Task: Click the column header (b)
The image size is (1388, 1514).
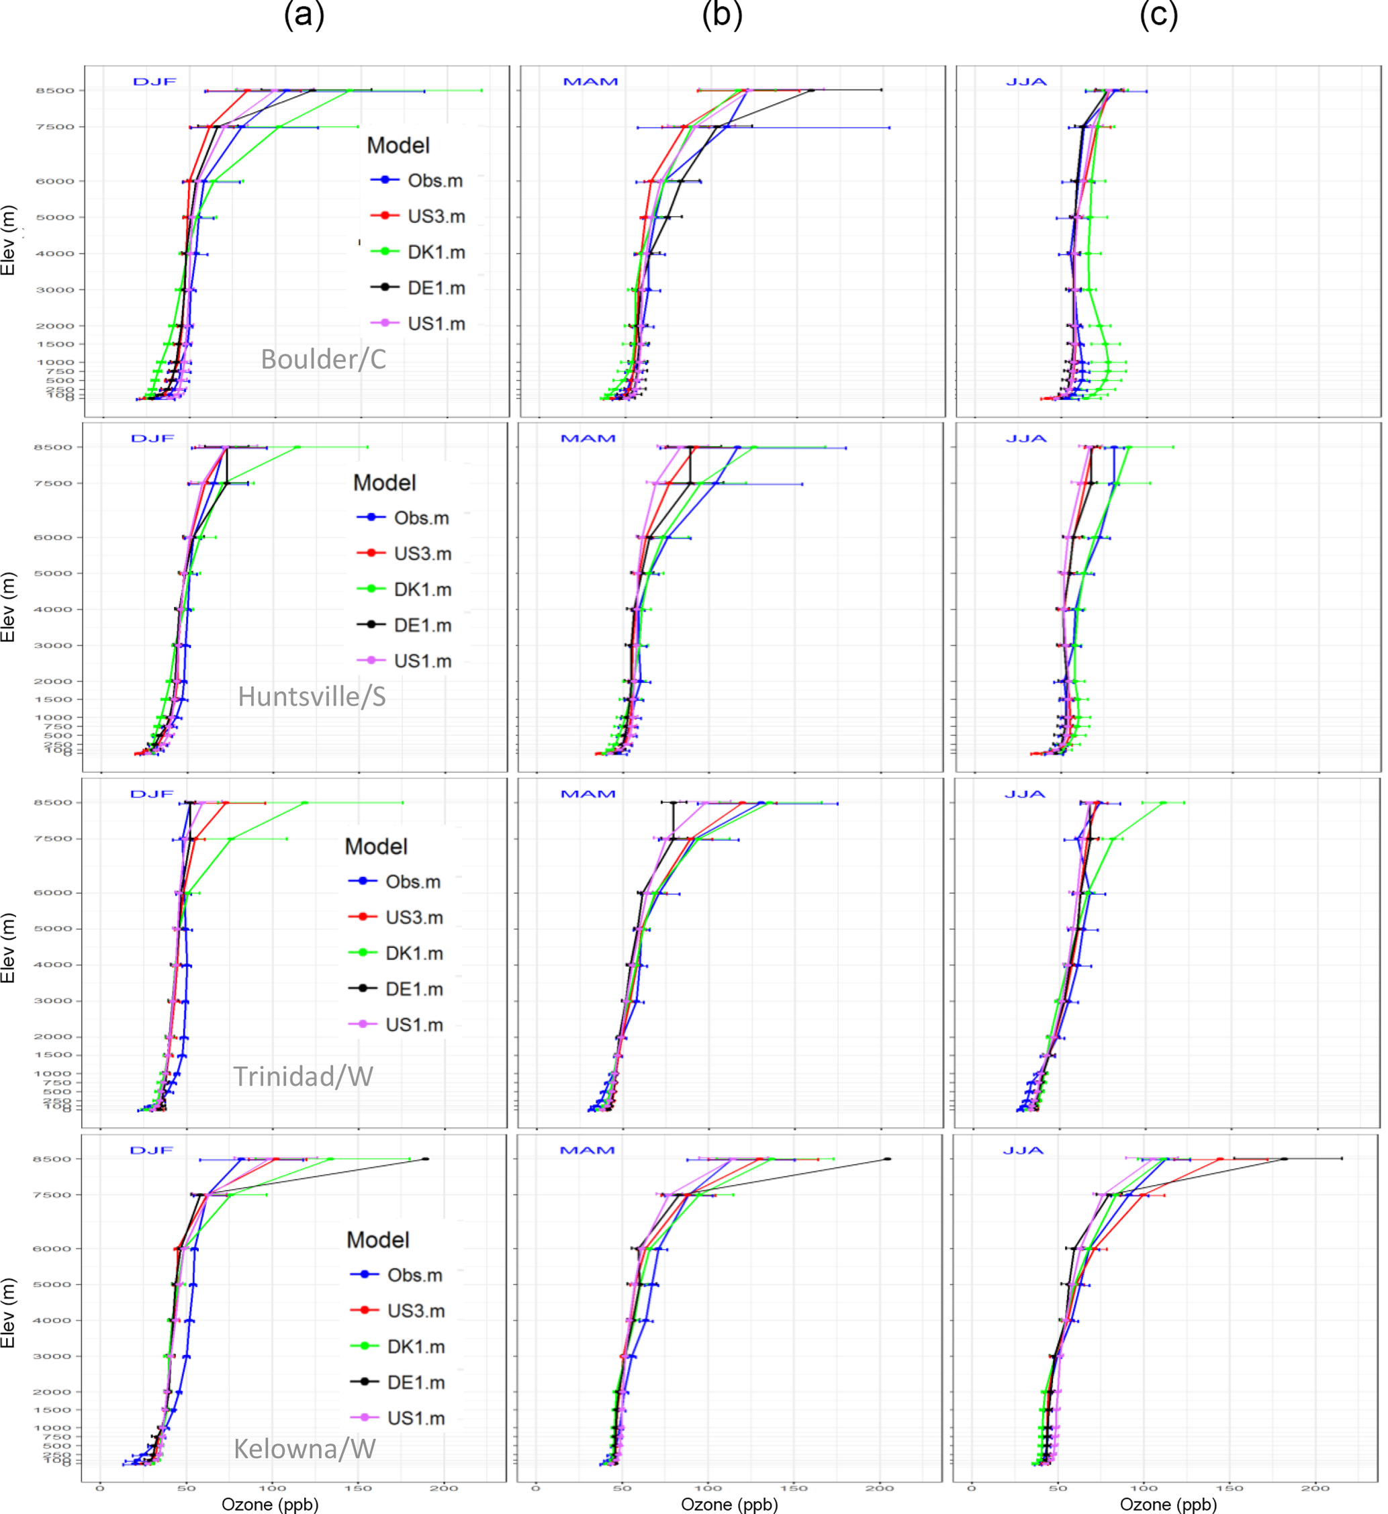Action: pyautogui.click(x=722, y=15)
